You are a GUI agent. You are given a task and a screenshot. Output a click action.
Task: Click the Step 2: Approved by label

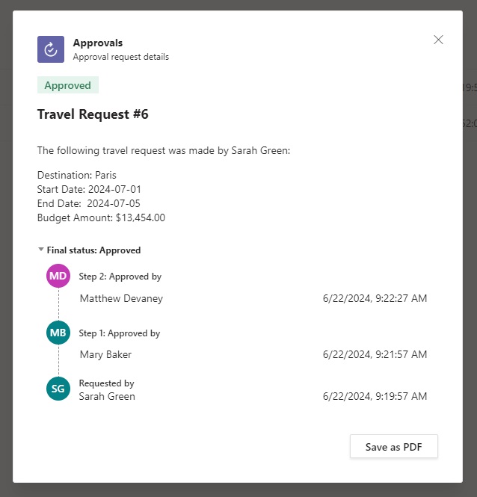[x=120, y=277]
